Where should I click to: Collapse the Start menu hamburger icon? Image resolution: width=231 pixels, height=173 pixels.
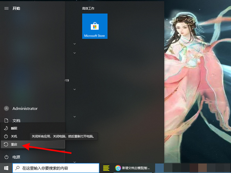click(6, 8)
